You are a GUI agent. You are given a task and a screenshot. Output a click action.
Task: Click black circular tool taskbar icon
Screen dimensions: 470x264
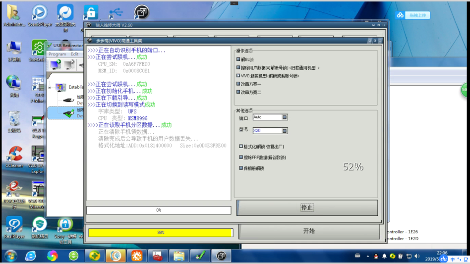pos(221,256)
